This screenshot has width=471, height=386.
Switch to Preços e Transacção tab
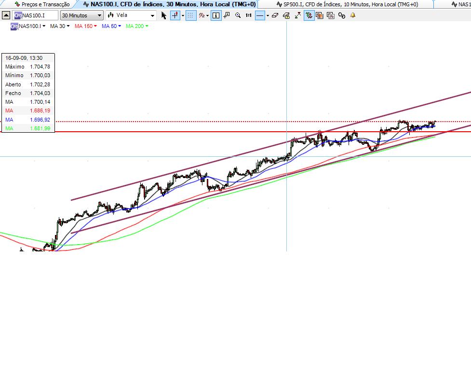[x=42, y=4]
